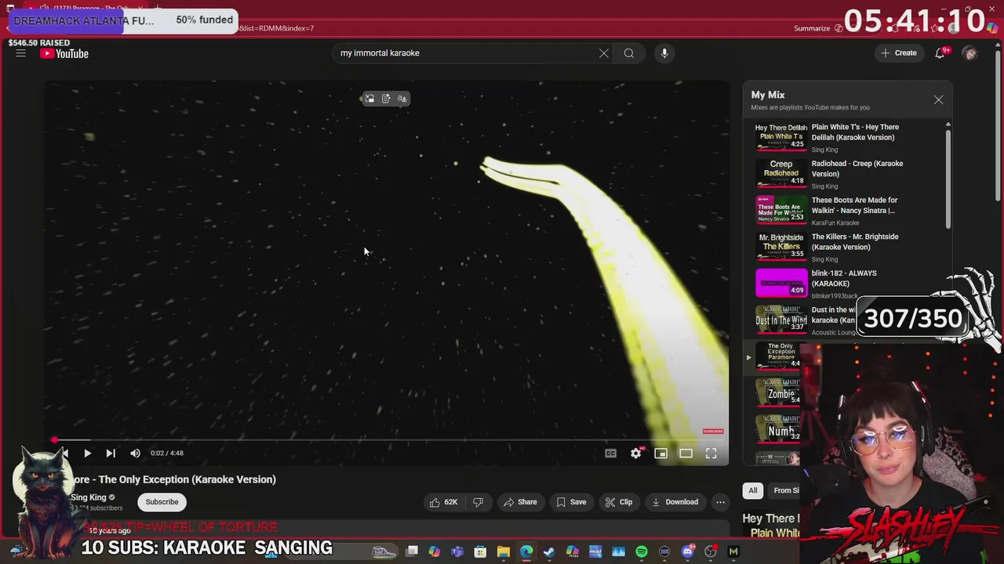This screenshot has width=1004, height=564.
Task: Open Microsoft Teams from the taskbar
Action: click(x=457, y=551)
